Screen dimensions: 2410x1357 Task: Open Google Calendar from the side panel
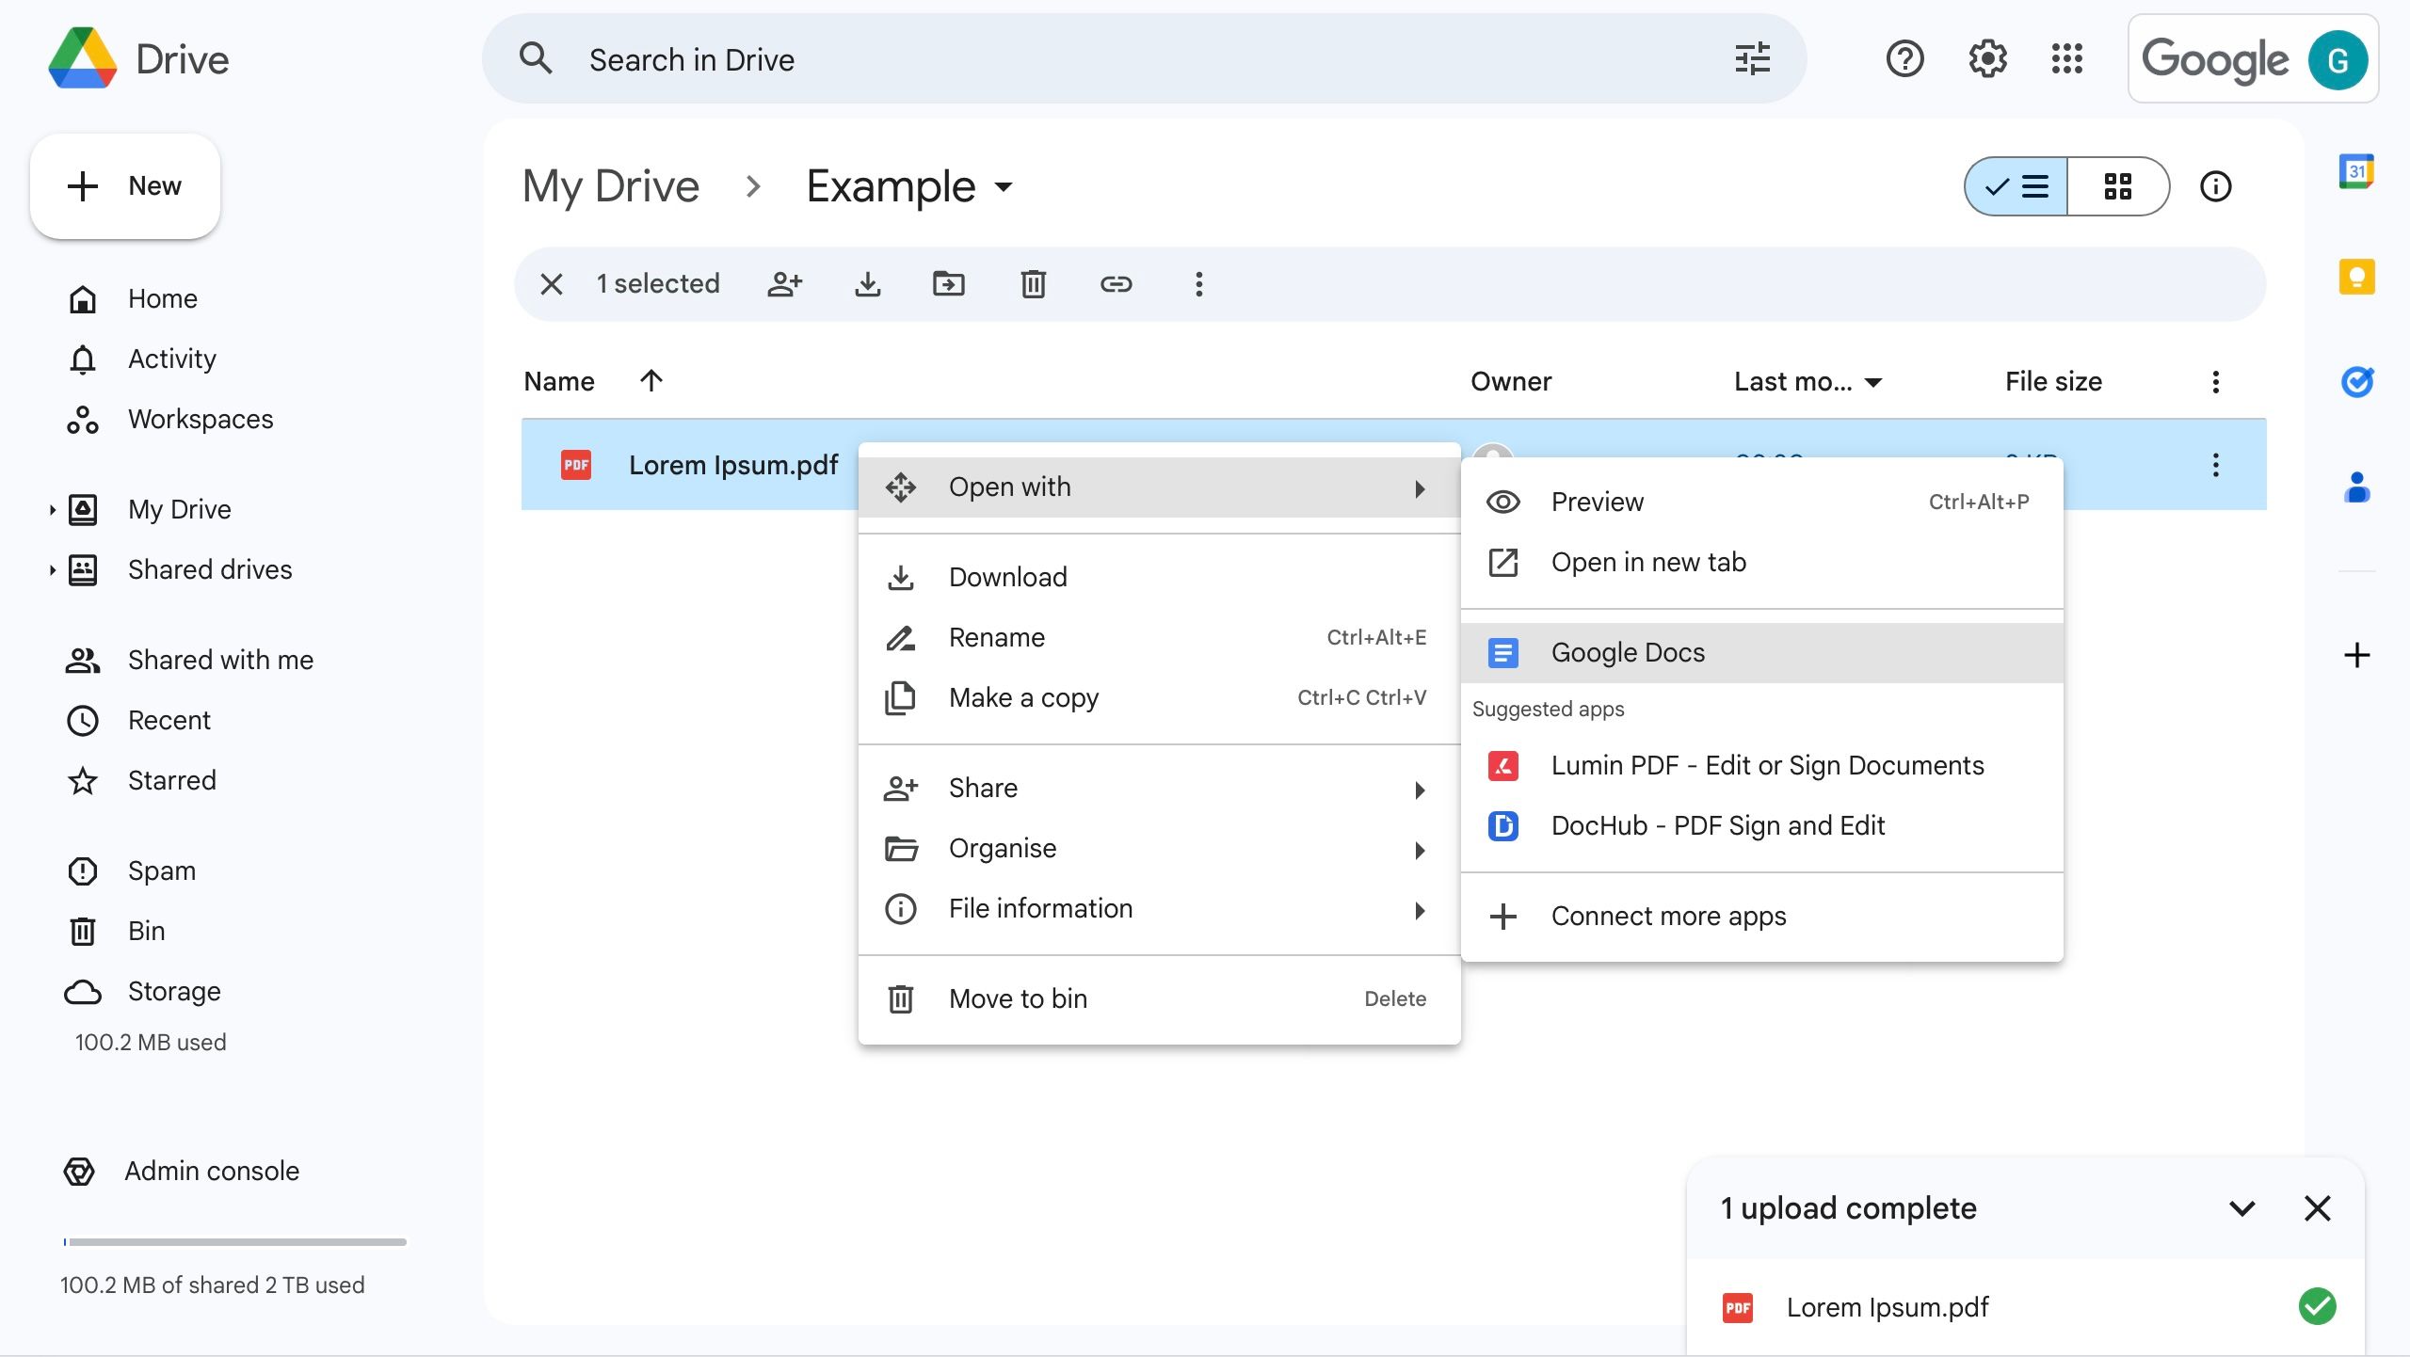tap(2357, 171)
